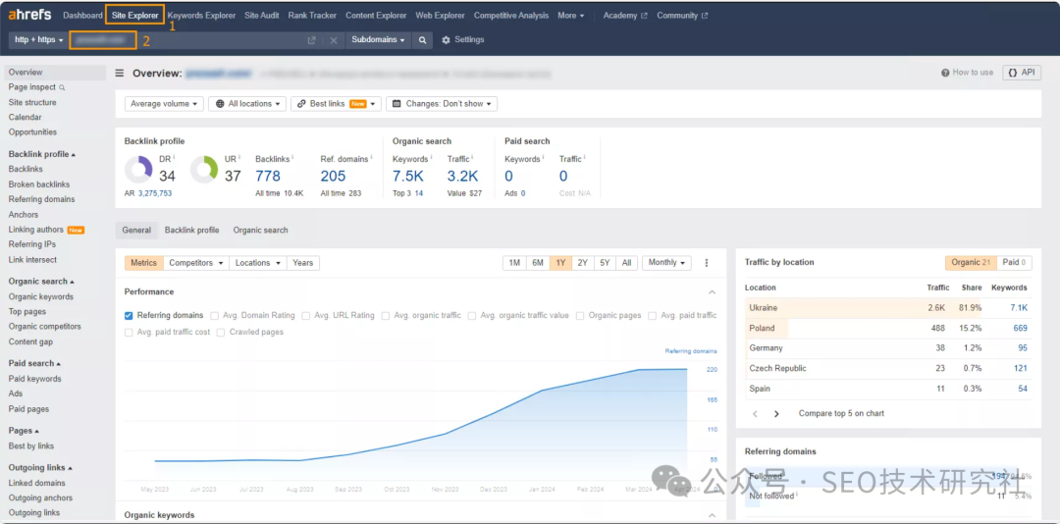Check the Crawled pages checkbox
Viewport: 1060px width, 524px height.
[221, 333]
